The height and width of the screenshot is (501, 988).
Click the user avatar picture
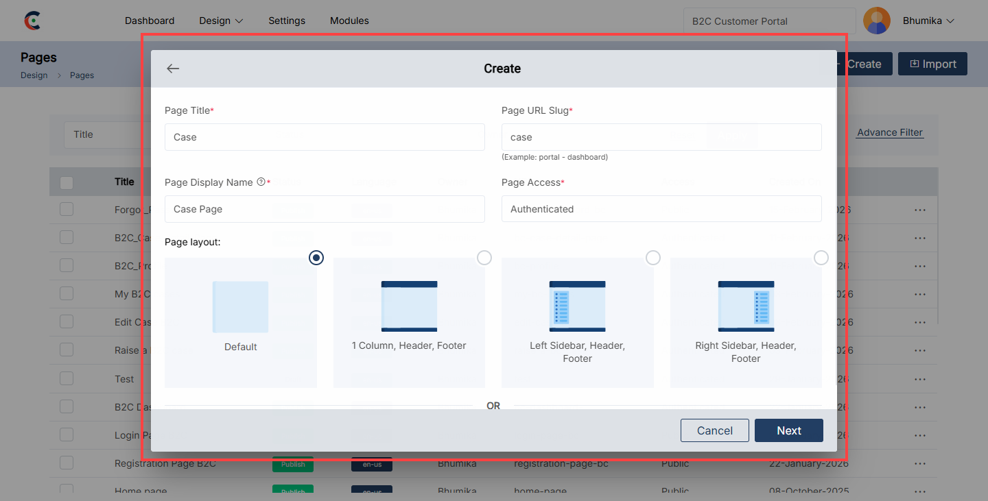click(x=876, y=21)
